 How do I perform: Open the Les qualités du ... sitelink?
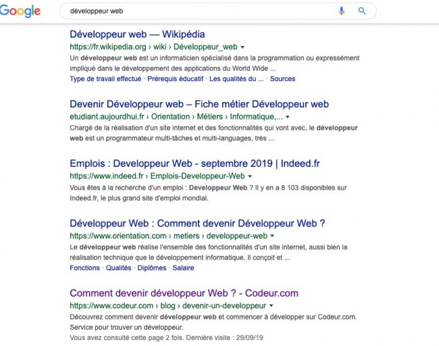(236, 78)
